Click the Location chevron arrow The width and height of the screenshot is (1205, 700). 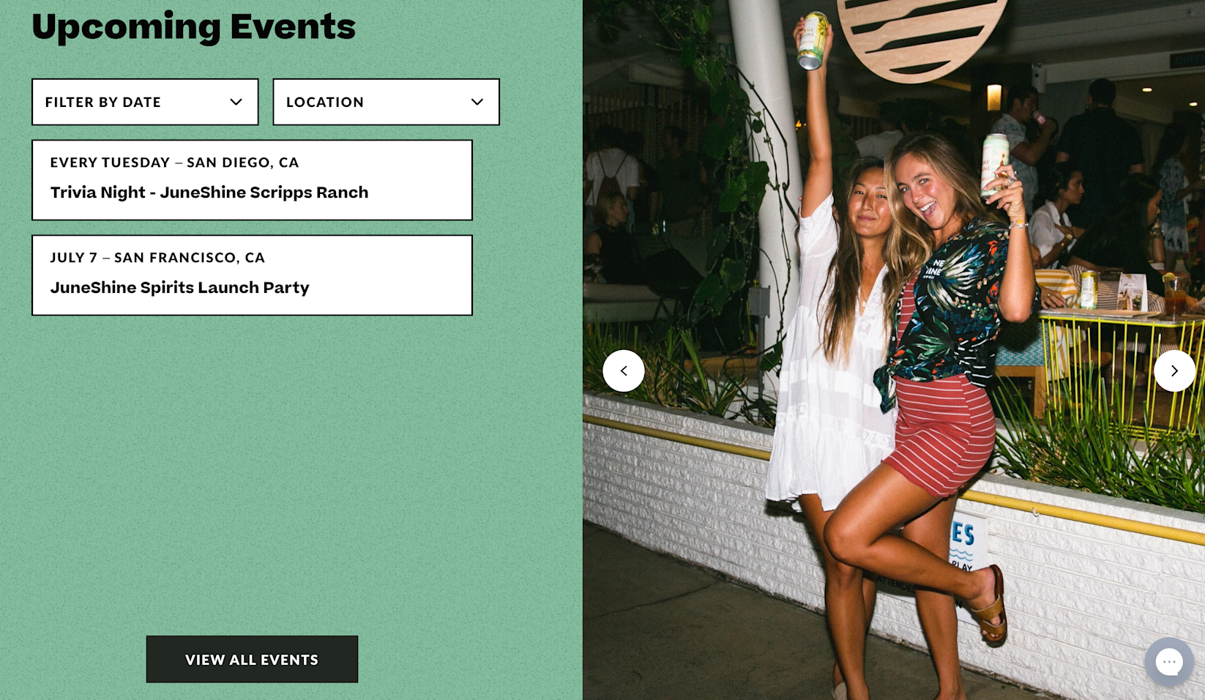477,102
